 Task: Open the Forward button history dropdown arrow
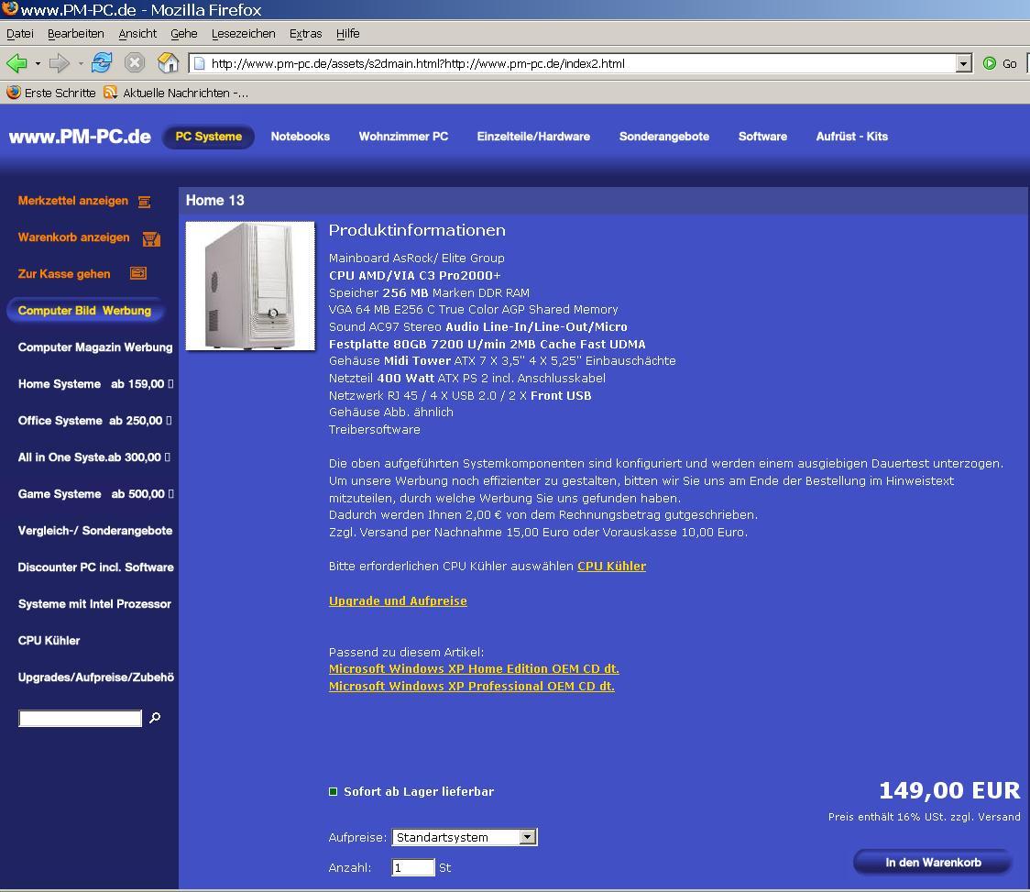81,64
